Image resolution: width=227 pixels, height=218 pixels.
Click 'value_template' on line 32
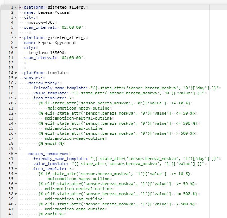(x=50, y=164)
